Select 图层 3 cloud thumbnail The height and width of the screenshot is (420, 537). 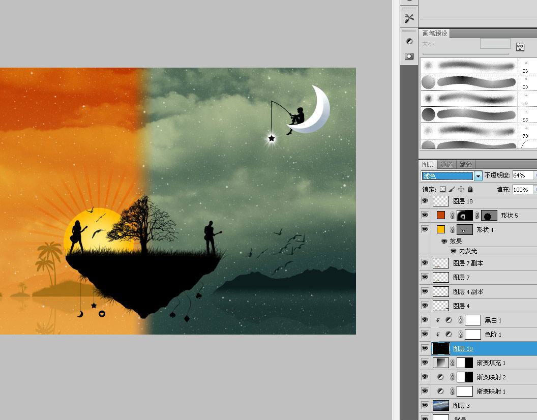pyautogui.click(x=441, y=405)
